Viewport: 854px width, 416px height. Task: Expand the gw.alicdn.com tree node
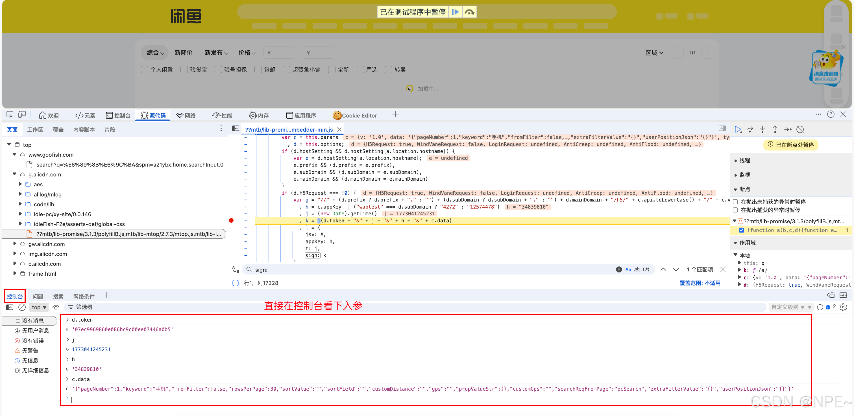[15, 244]
